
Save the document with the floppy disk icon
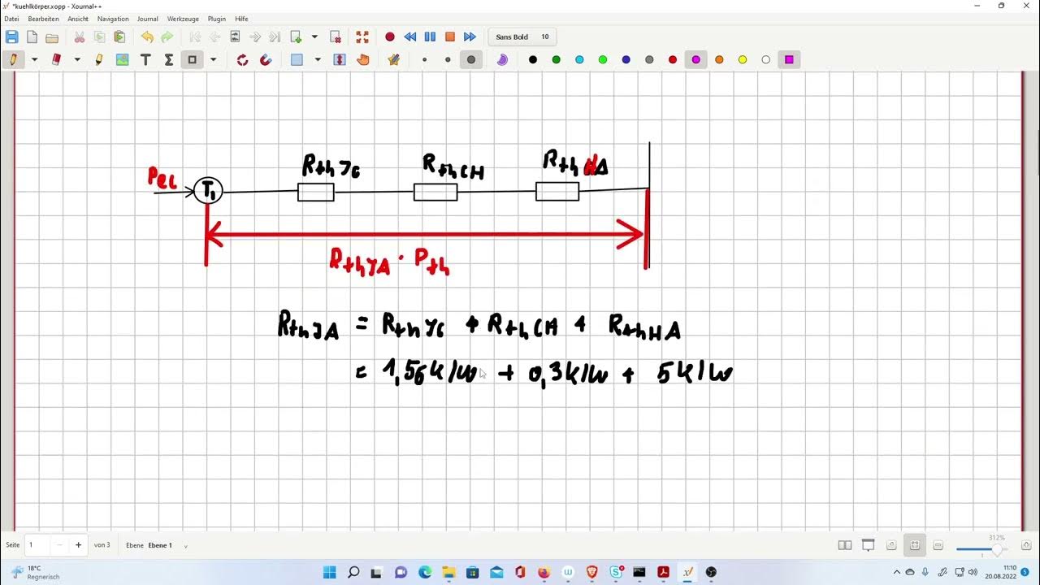tap(11, 37)
